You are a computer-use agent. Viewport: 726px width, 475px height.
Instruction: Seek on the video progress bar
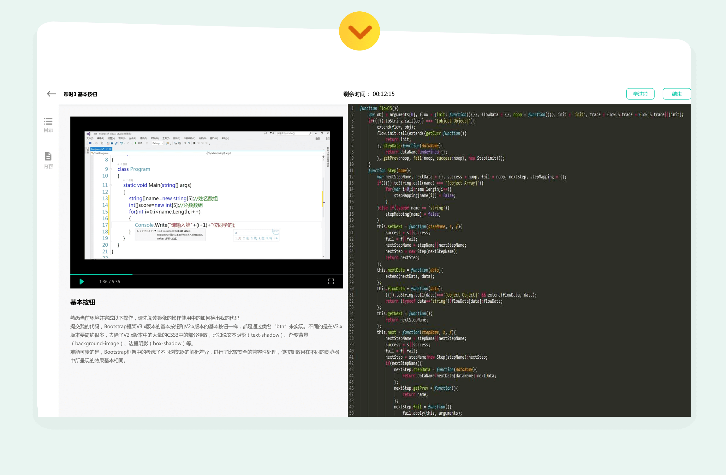(205, 274)
